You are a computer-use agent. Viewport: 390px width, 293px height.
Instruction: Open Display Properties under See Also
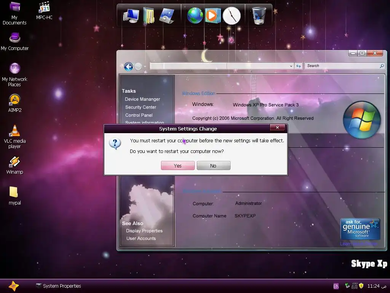144,231
